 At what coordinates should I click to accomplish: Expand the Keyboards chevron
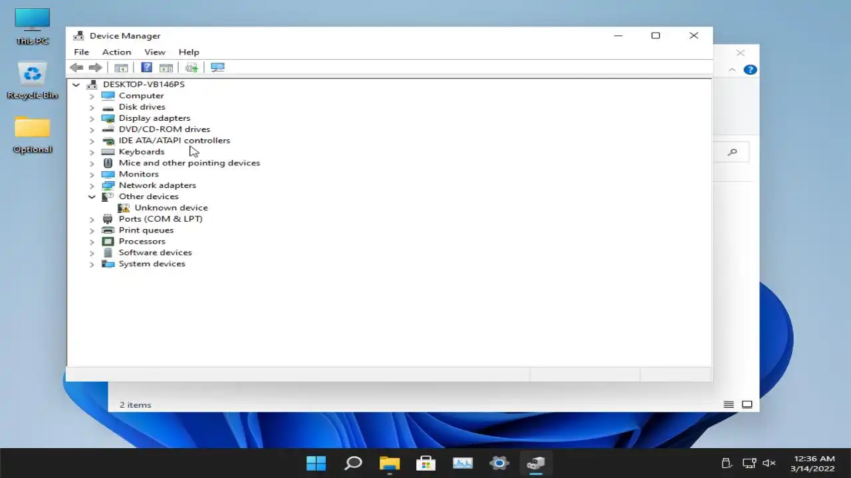click(92, 152)
